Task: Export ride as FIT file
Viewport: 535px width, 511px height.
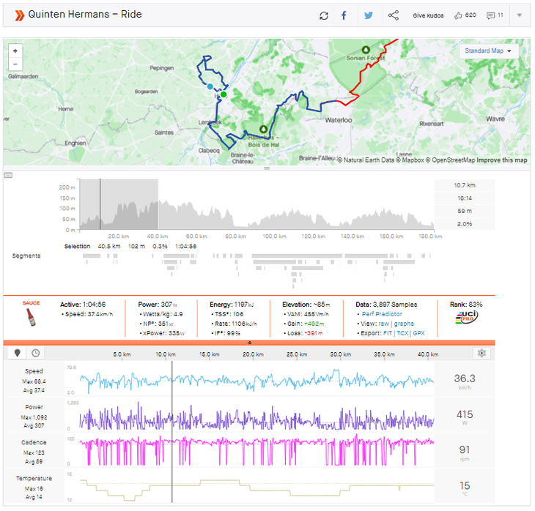Action: [x=388, y=333]
